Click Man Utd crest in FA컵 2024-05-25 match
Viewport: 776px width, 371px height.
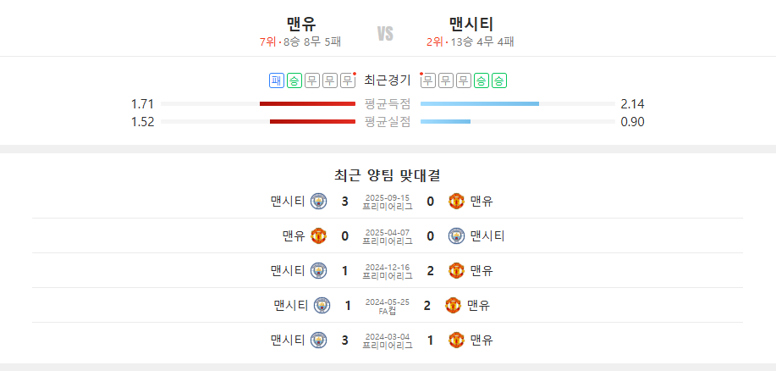click(454, 305)
